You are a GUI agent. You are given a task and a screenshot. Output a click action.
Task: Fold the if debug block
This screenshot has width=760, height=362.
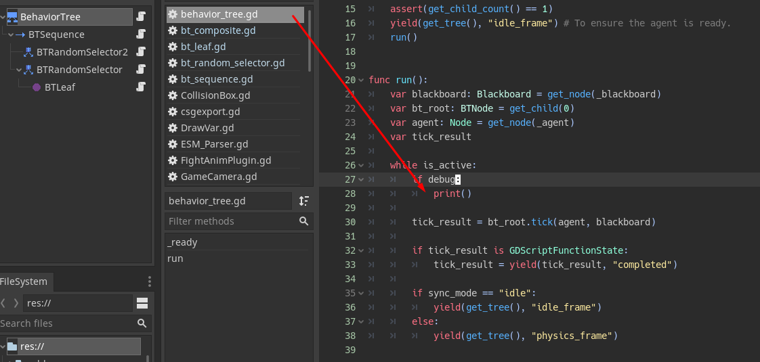point(360,179)
